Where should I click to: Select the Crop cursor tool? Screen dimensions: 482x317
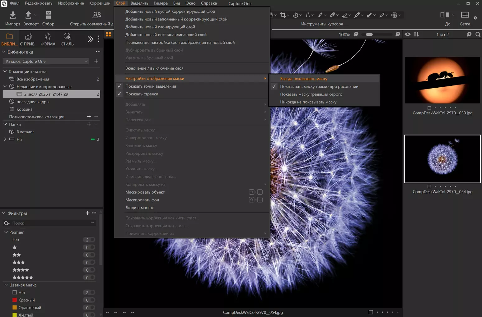click(283, 15)
